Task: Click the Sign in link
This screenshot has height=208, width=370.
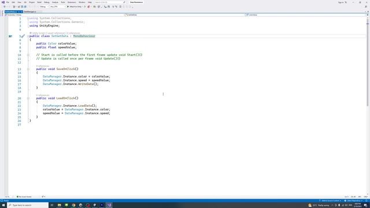Action: tap(341, 2)
